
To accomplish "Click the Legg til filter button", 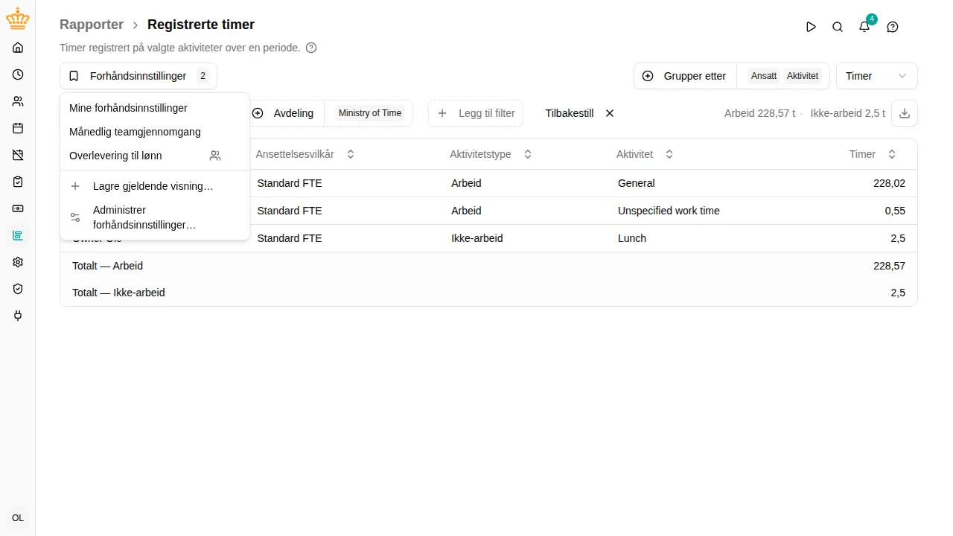I will [x=476, y=113].
